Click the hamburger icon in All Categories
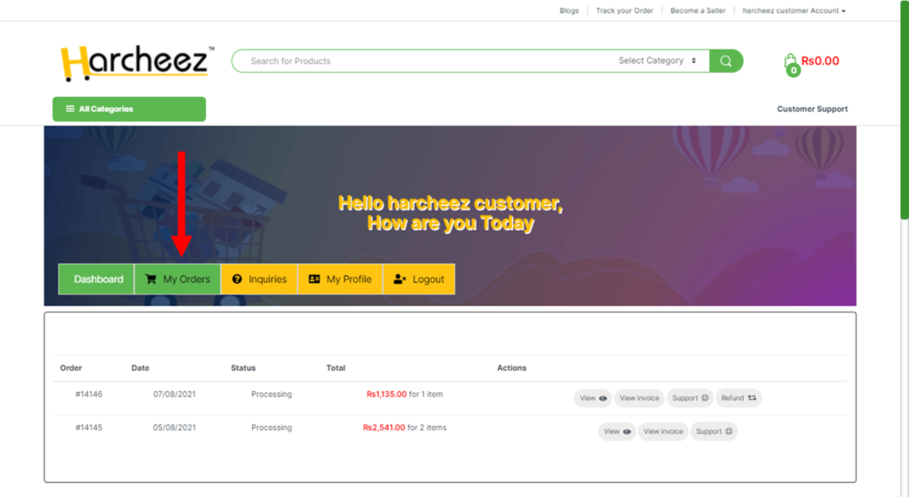 tap(70, 109)
